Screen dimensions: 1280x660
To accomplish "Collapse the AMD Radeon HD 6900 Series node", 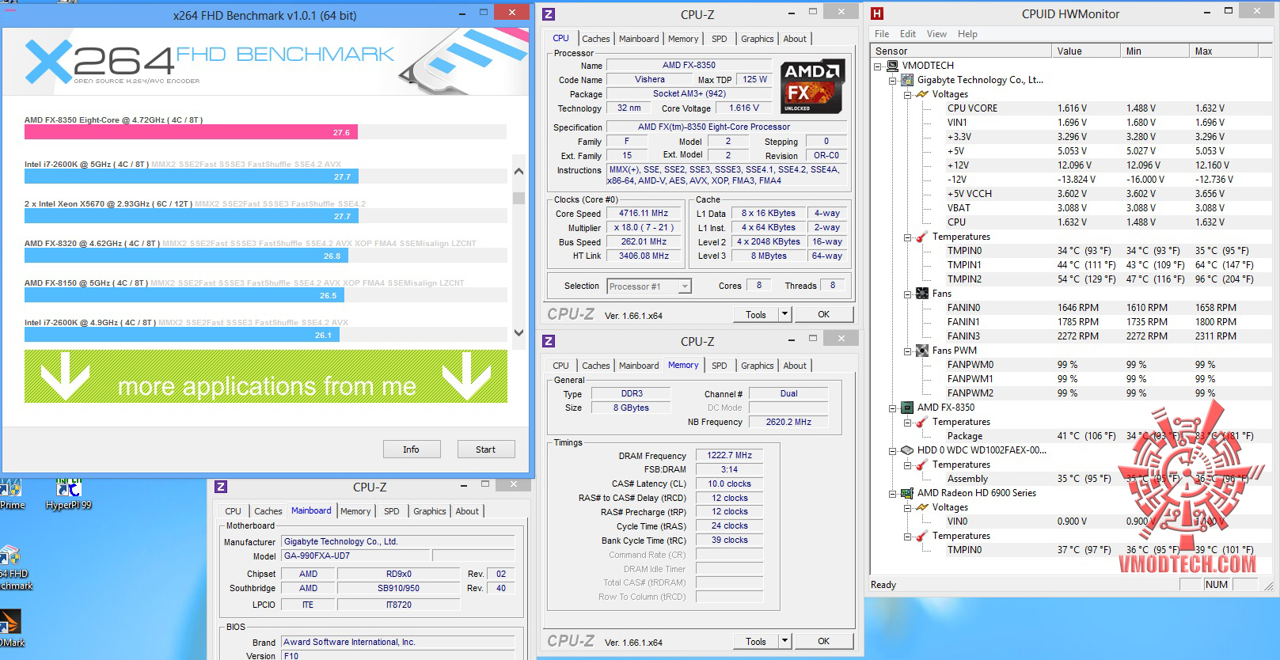I will (893, 493).
